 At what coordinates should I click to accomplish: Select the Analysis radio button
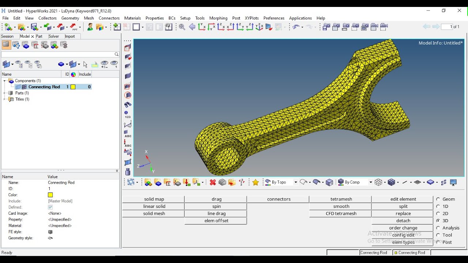438,228
